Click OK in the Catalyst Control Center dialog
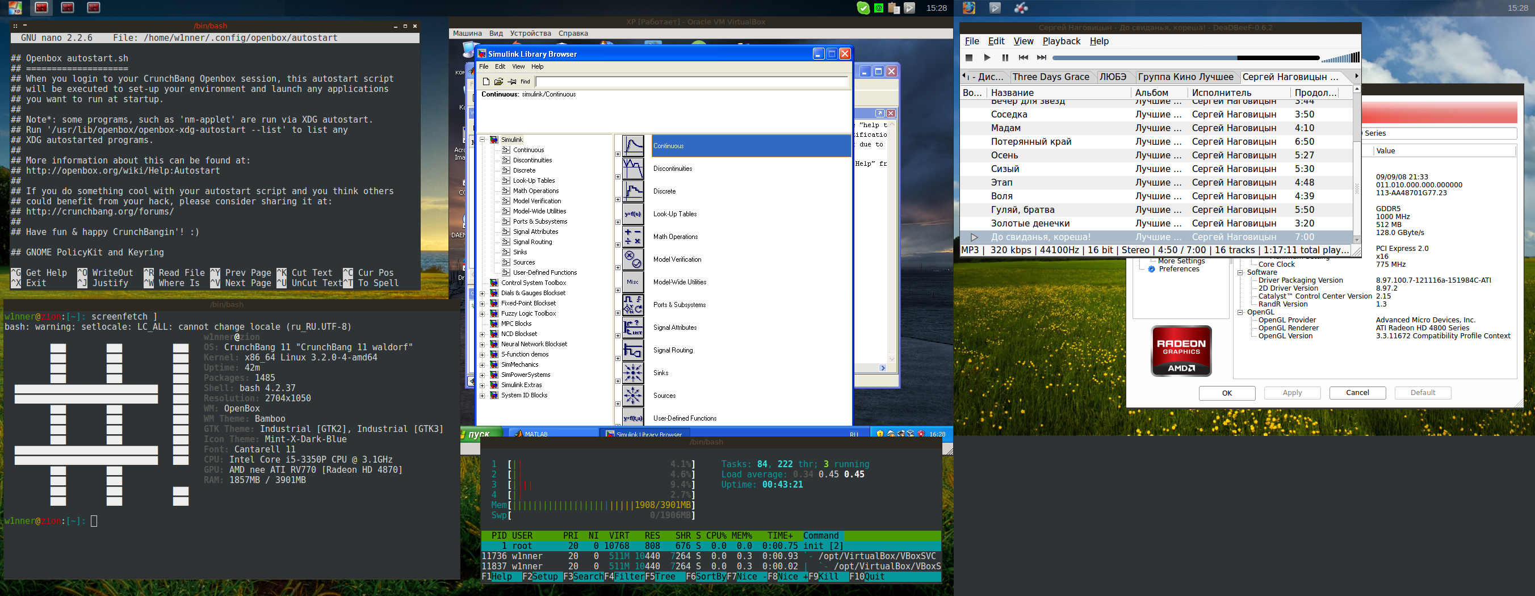1535x596 pixels. tap(1227, 393)
